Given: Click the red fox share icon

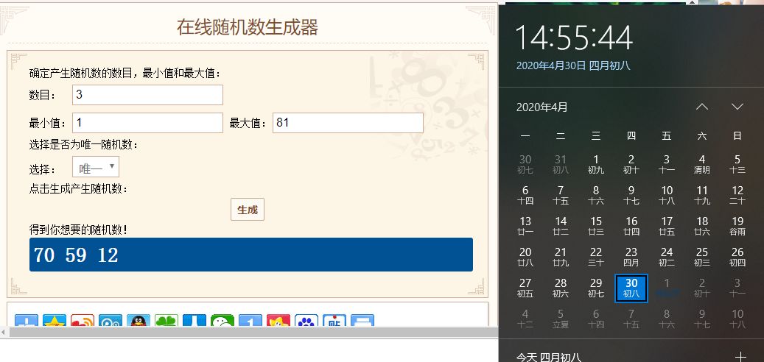Looking at the screenshot, I should click(x=278, y=321).
